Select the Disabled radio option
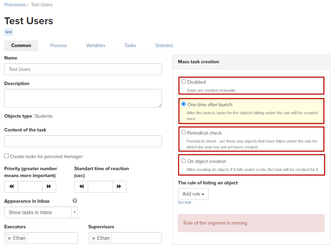The image size is (335, 247). pyautogui.click(x=183, y=82)
